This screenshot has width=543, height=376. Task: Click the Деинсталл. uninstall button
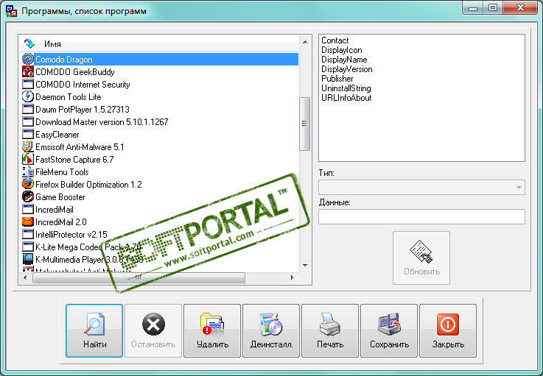(271, 330)
